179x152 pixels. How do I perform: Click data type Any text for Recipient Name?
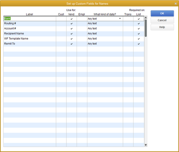[105, 34]
